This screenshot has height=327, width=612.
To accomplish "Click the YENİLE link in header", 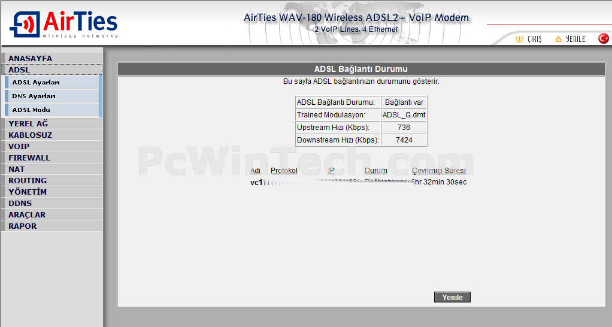I will (x=575, y=39).
